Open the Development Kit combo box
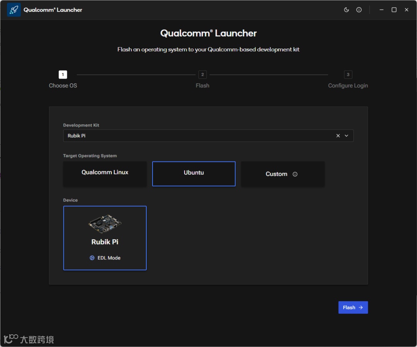The height and width of the screenshot is (347, 417). (208, 136)
